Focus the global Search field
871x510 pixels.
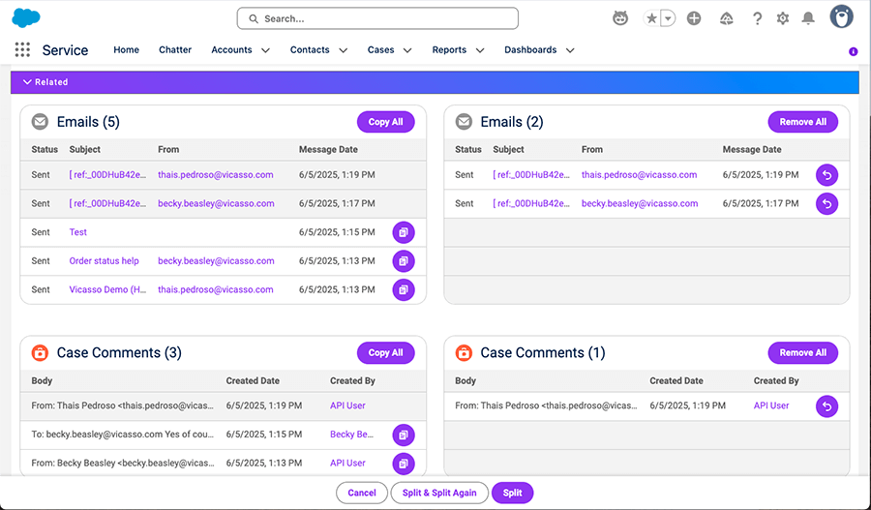(x=377, y=18)
